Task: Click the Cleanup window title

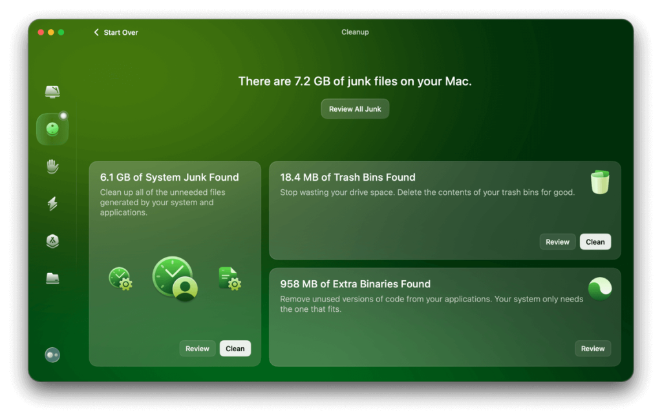Action: point(355,32)
